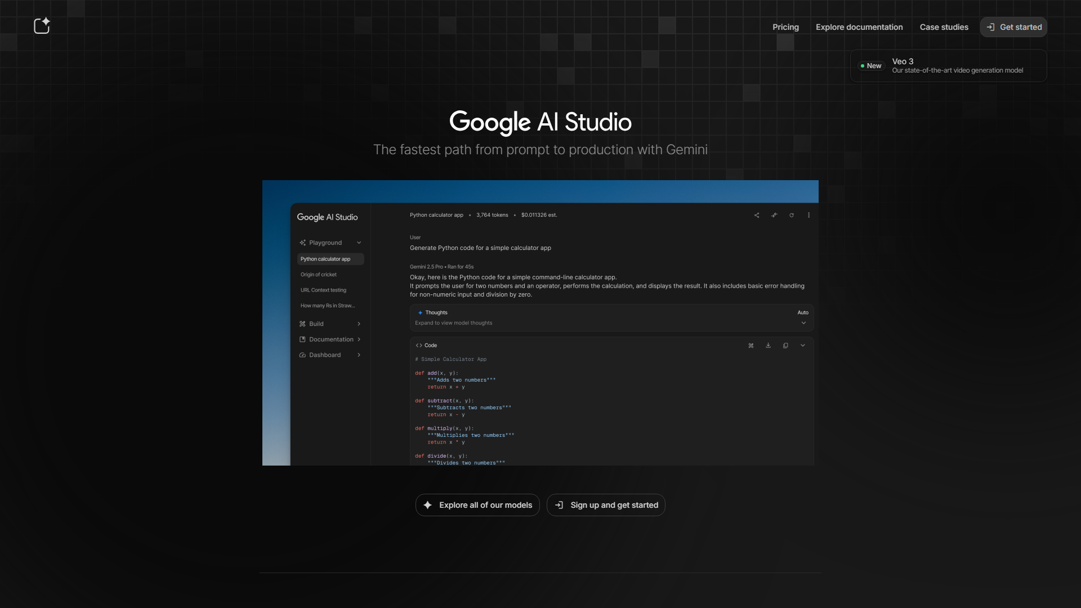Click Sign up and get started button
This screenshot has width=1081, height=608.
606,505
